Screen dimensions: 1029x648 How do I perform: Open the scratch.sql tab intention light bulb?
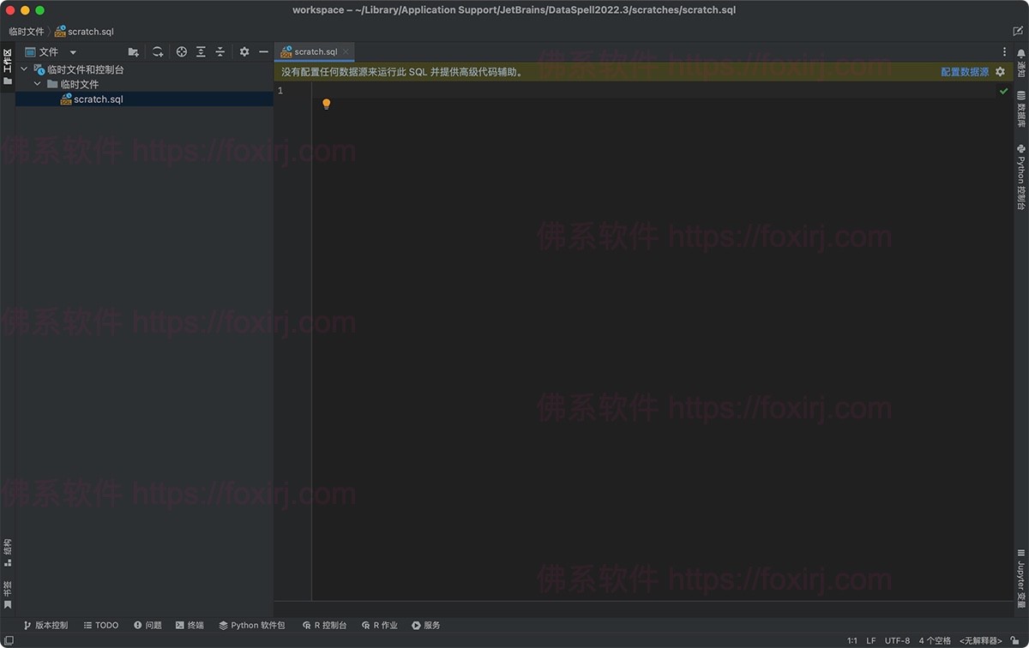tap(326, 103)
